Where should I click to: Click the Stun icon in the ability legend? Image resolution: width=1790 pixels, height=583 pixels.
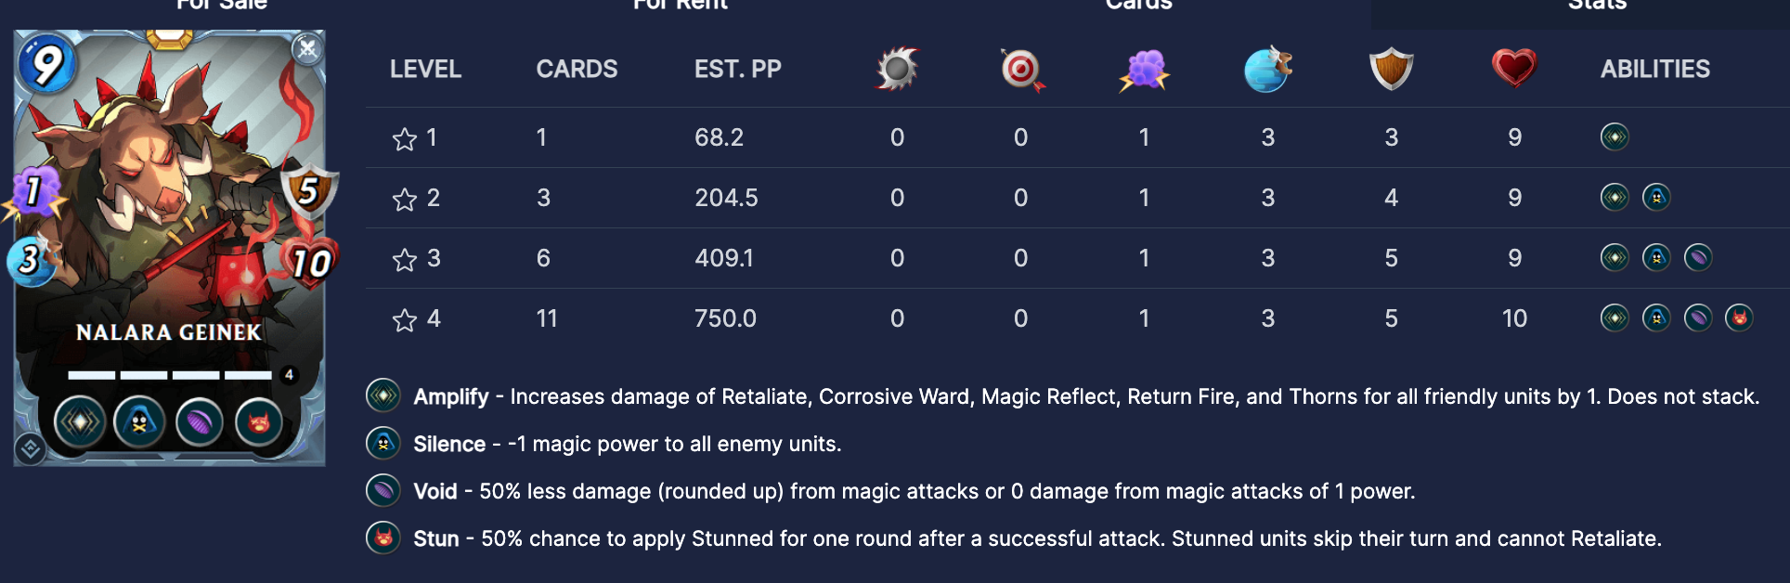click(383, 538)
